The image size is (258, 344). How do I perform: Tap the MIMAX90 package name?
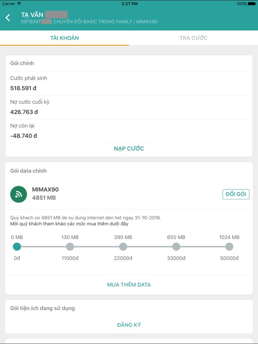[x=45, y=189]
